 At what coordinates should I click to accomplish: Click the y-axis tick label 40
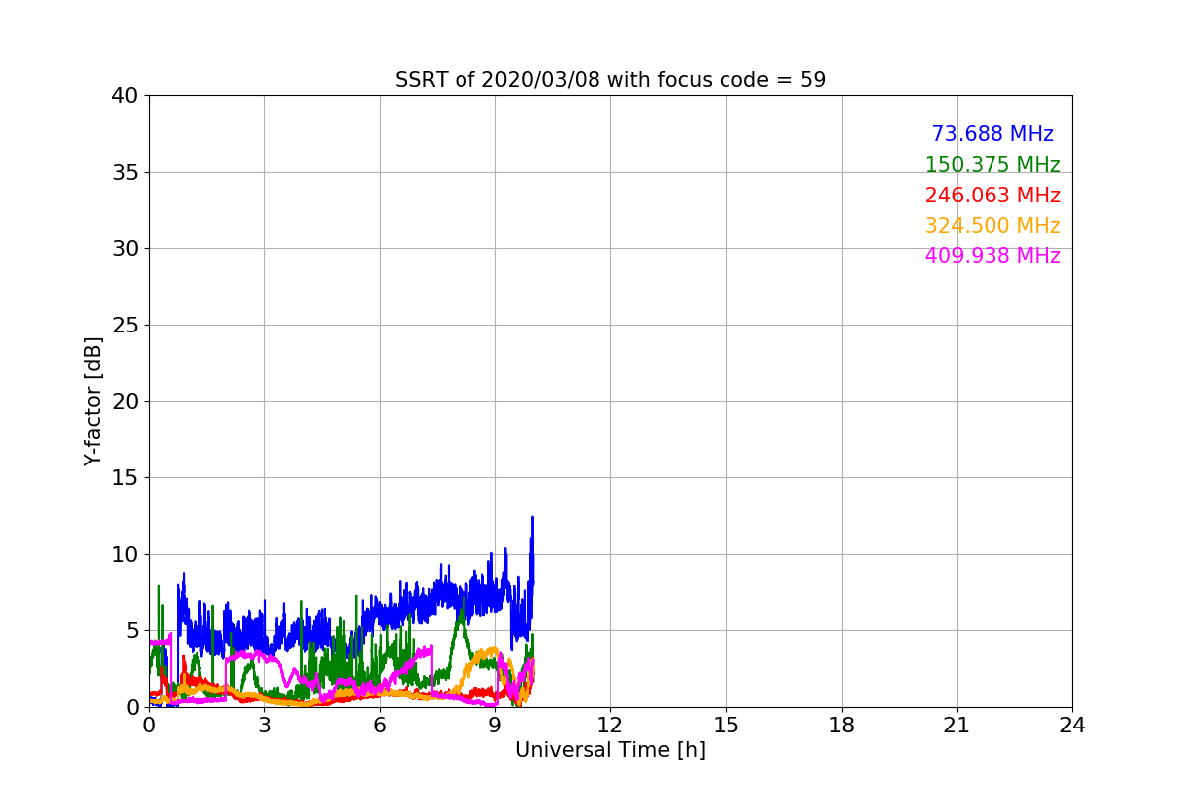click(x=124, y=96)
